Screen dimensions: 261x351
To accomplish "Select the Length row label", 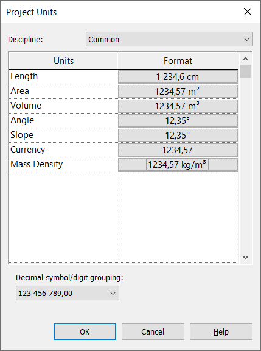I will tap(24, 76).
